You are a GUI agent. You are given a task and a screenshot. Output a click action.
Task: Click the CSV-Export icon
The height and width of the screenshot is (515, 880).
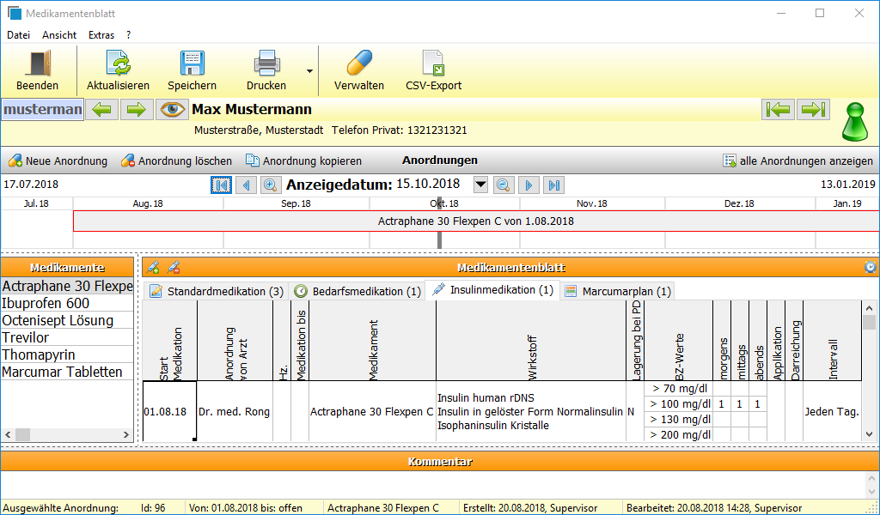432,62
